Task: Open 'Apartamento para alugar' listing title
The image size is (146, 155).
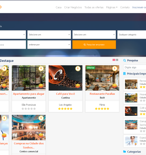Action: pyautogui.click(x=29, y=94)
